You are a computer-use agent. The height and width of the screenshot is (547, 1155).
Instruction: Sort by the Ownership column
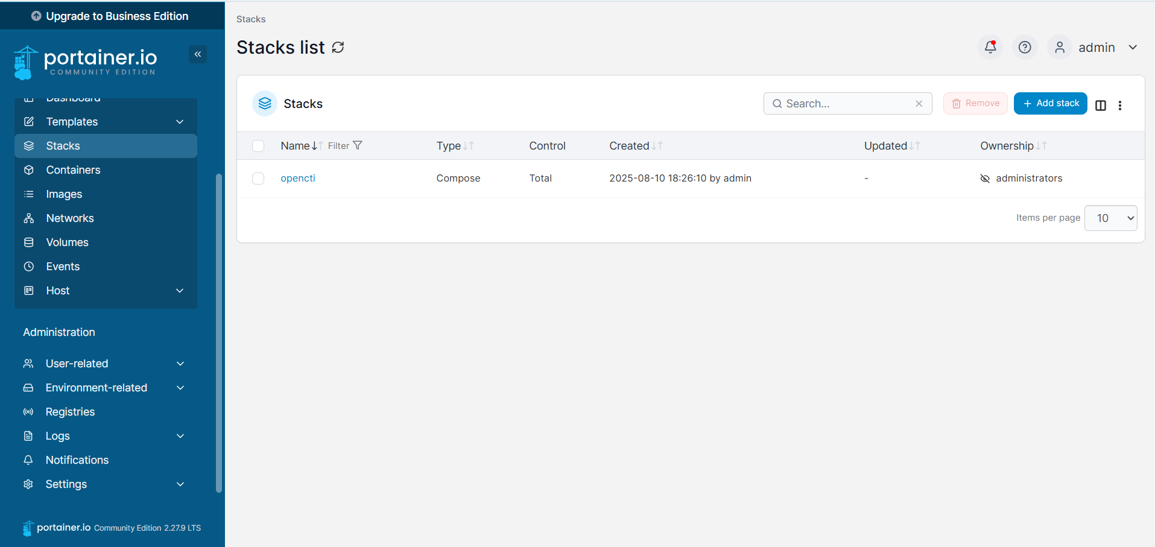coord(1042,146)
